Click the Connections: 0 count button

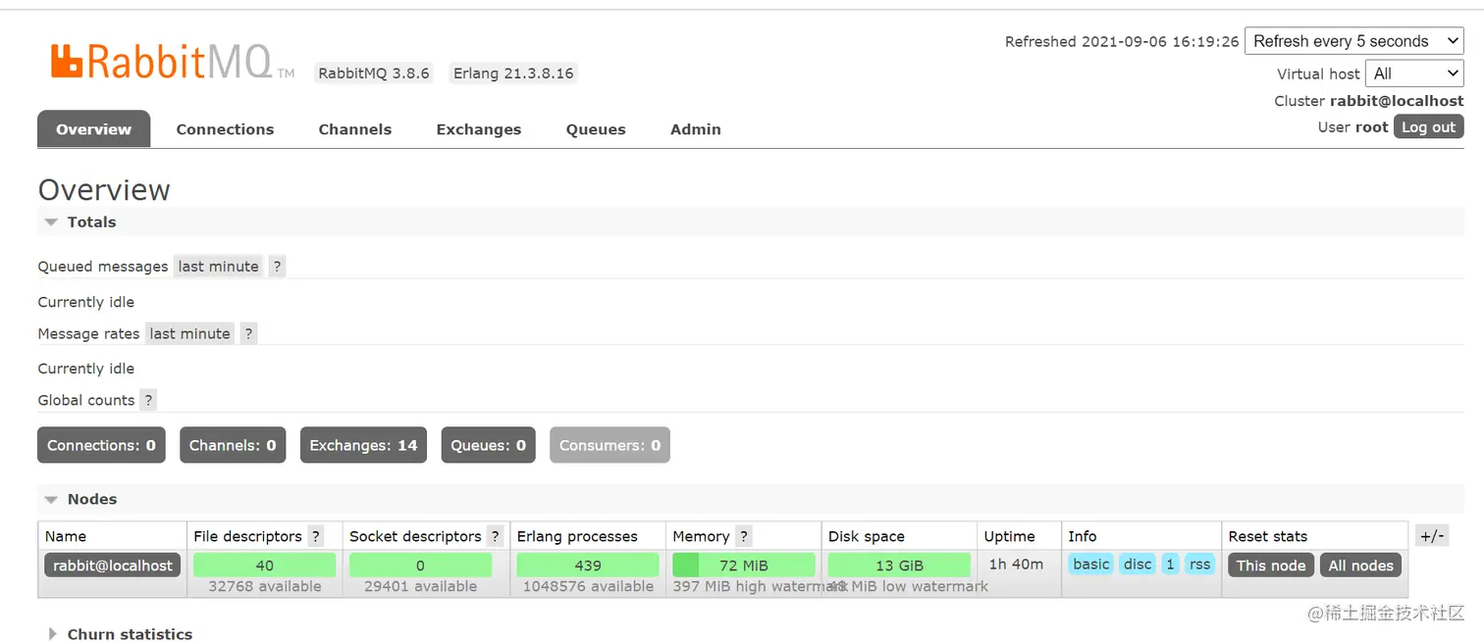[x=101, y=445]
